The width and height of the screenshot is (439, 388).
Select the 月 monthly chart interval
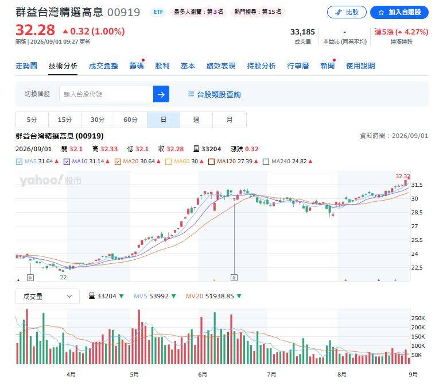coord(230,120)
